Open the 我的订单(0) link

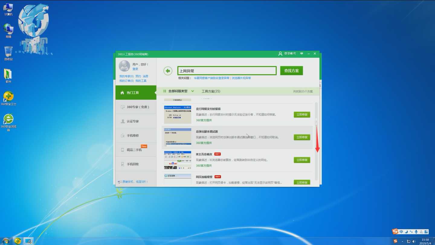(x=127, y=81)
